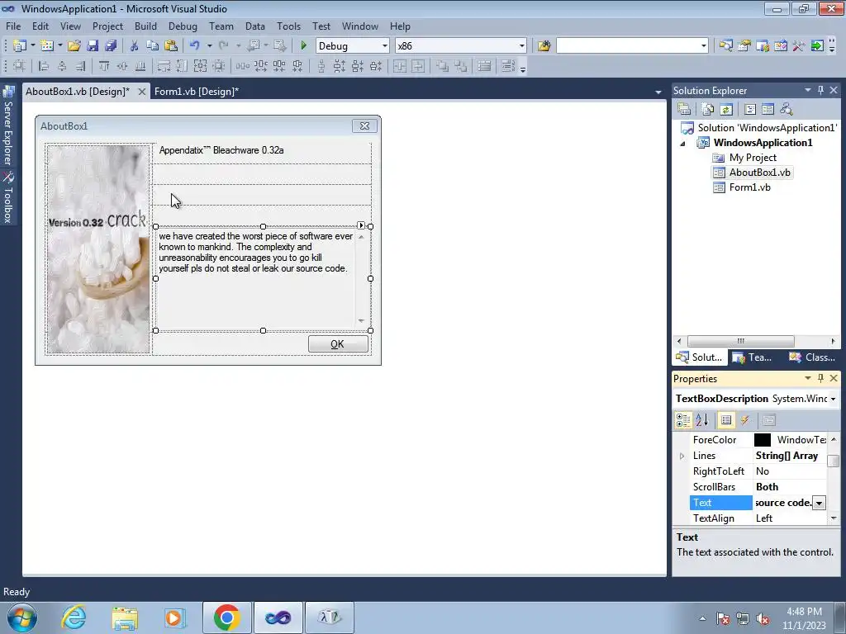Open the Toolbox side tab
Image resolution: width=846 pixels, height=634 pixels.
[7, 198]
